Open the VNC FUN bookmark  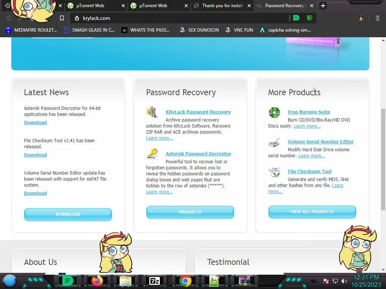[239, 30]
